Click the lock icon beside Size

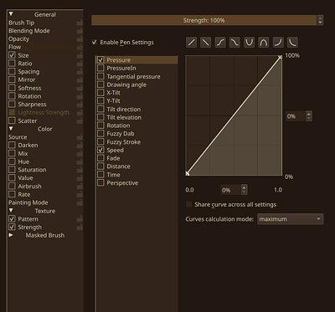[80, 55]
